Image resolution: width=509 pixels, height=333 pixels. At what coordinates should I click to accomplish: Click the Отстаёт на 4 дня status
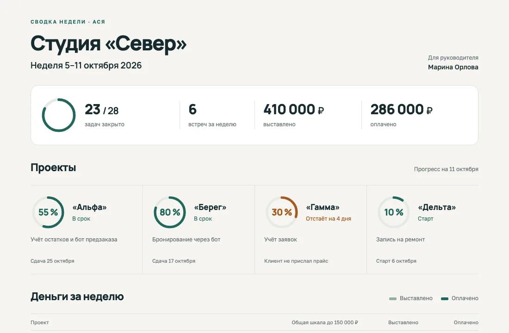tap(329, 219)
